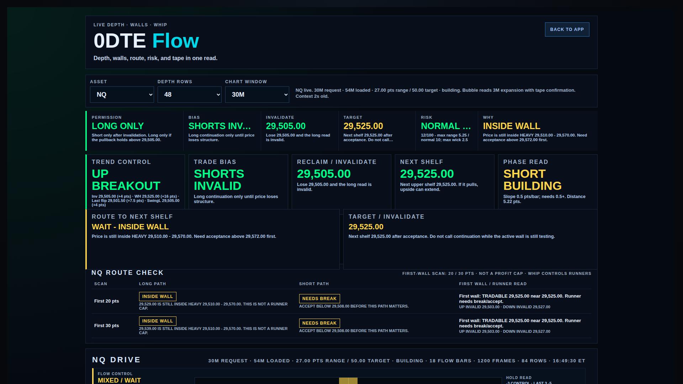Click the Target / Invalidate 29,525.00 value
The height and width of the screenshot is (384, 683).
point(366,227)
